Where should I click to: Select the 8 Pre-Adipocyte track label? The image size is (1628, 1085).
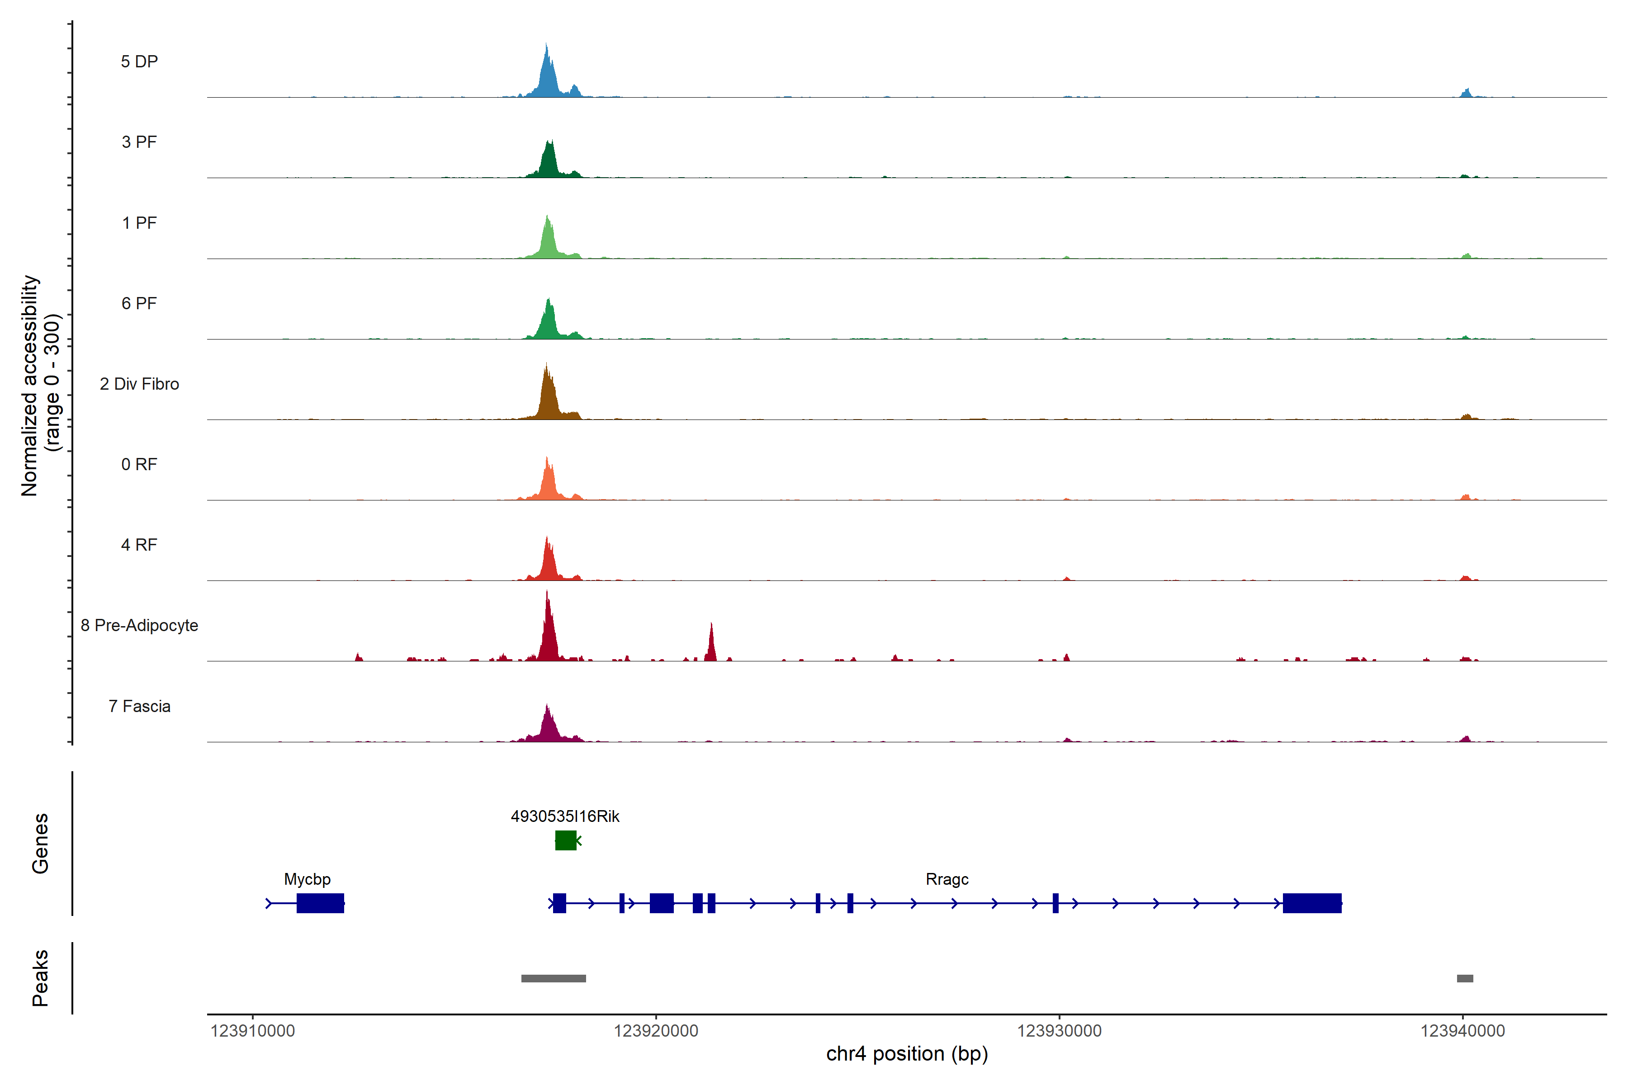pyautogui.click(x=139, y=626)
